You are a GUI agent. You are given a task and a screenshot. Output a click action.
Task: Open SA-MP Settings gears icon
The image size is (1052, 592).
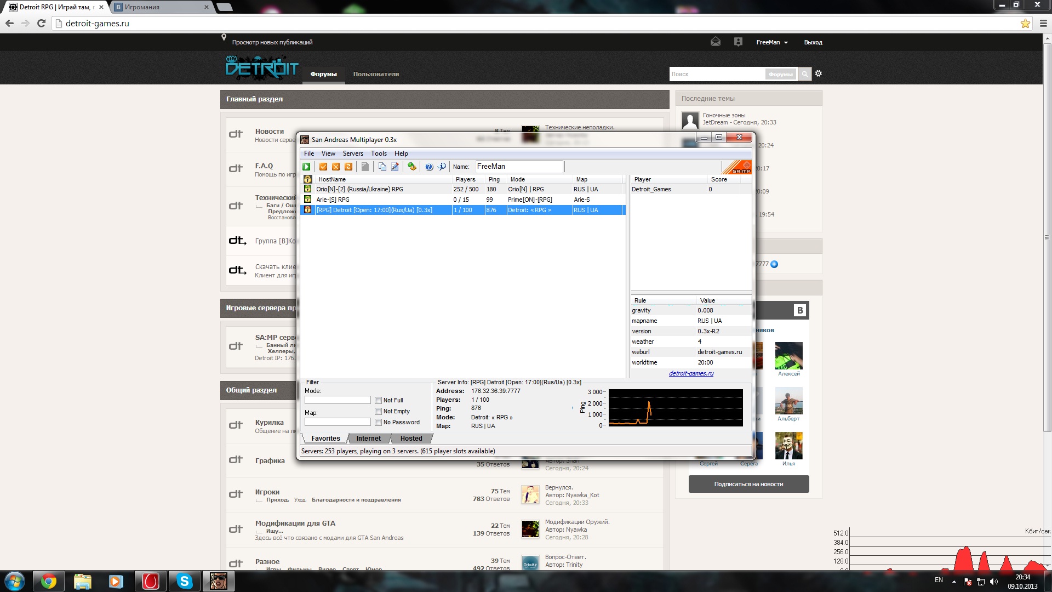click(412, 167)
